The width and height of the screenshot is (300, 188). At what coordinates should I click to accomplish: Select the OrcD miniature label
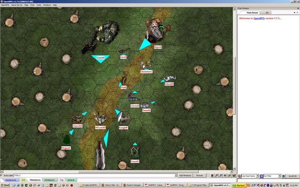(x=123, y=57)
